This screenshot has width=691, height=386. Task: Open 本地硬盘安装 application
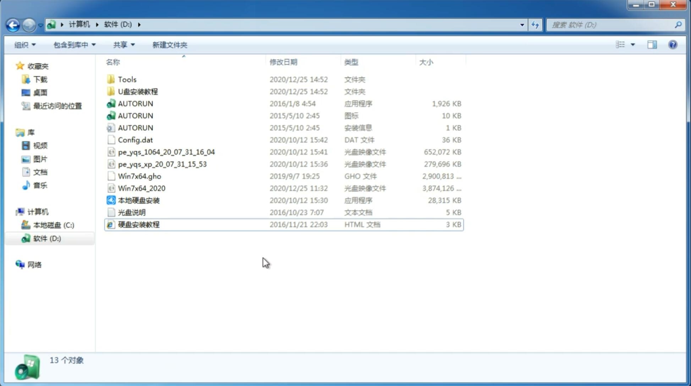pyautogui.click(x=138, y=200)
